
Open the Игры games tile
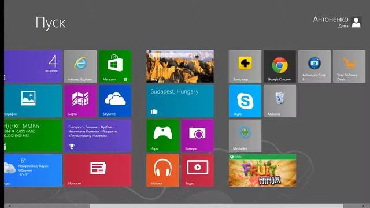point(162,136)
